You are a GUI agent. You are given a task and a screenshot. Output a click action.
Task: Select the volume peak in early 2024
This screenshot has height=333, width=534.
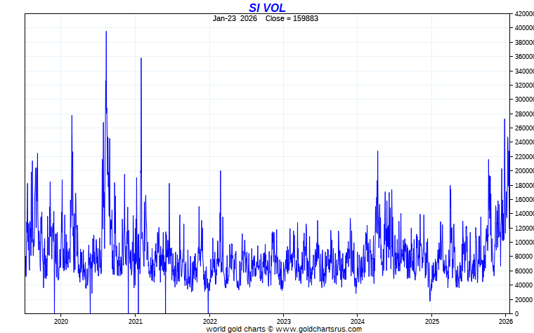pos(377,152)
